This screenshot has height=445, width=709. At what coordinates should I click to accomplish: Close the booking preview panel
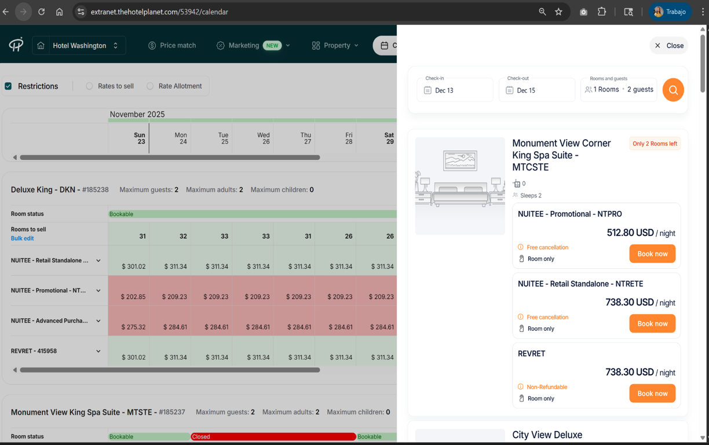pyautogui.click(x=669, y=46)
